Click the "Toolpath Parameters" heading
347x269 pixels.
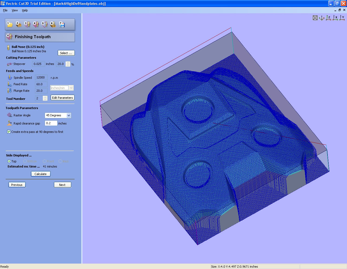point(22,108)
